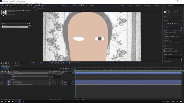Click Reset link on the Transform row
Screen dimensions: 184x103
click(x=50, y=80)
